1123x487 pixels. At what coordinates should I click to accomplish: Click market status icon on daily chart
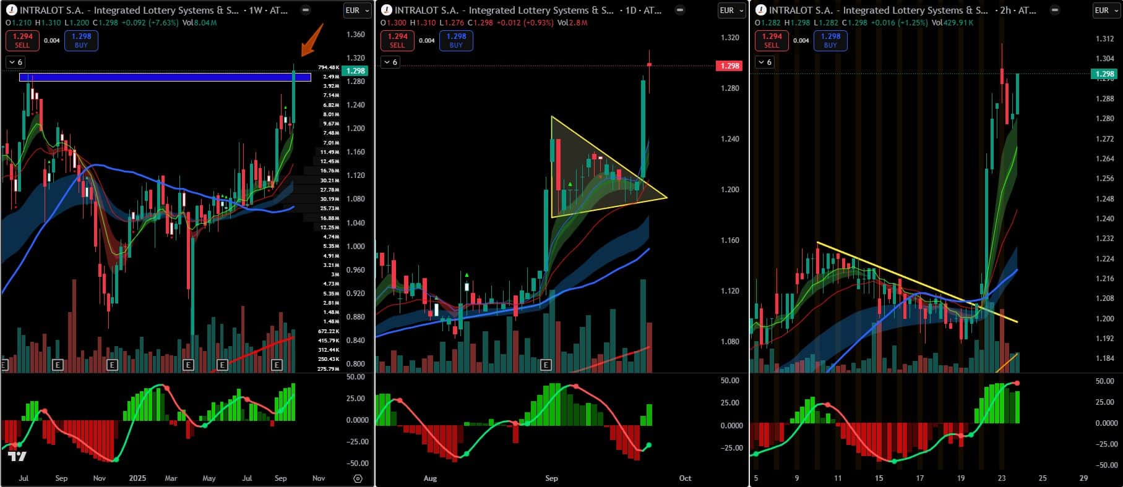(x=679, y=11)
